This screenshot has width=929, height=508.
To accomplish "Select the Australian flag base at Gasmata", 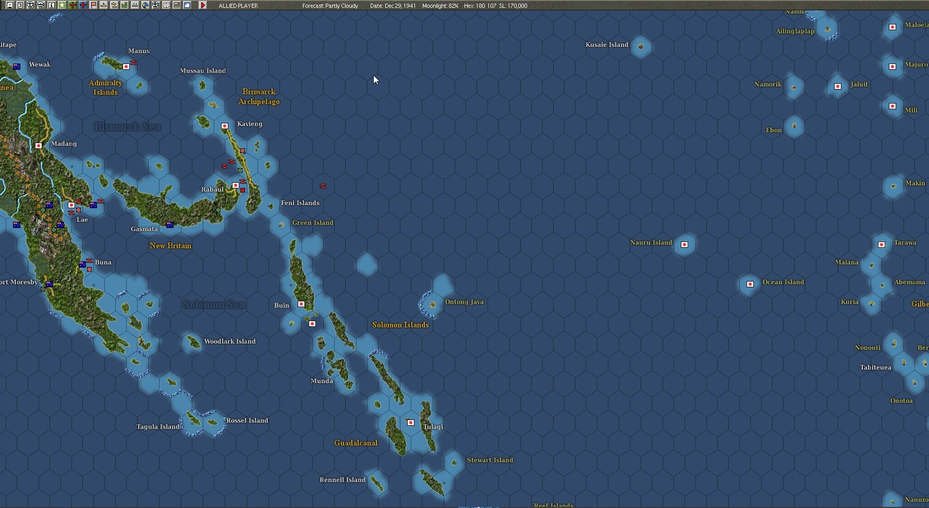I will [170, 225].
